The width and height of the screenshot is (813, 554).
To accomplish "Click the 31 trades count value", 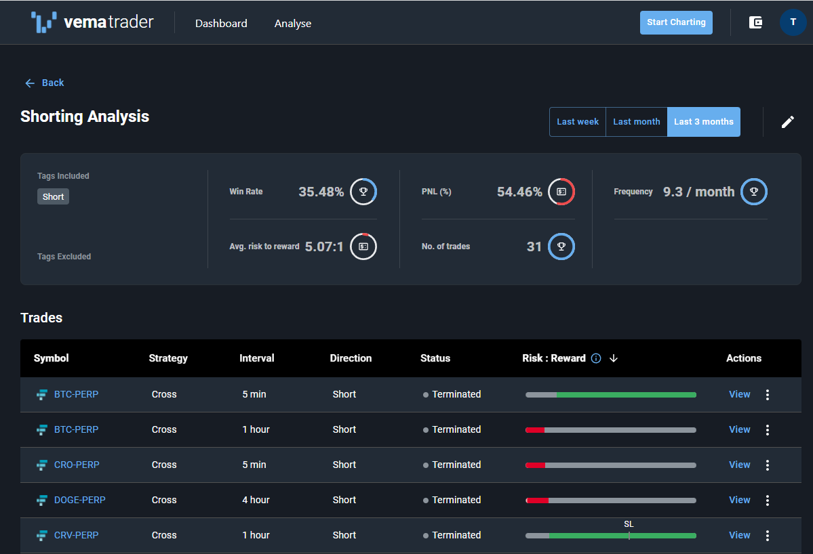I will pyautogui.click(x=534, y=247).
